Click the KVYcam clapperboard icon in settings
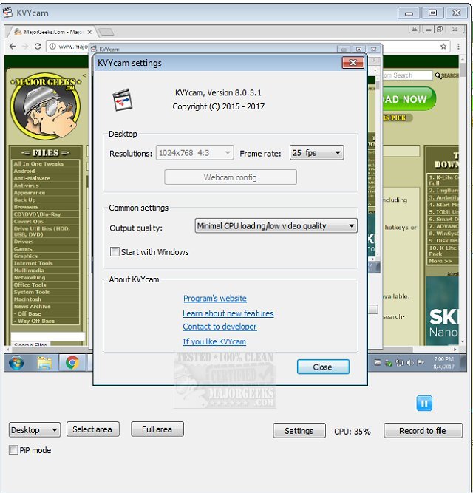473x493 pixels. tap(122, 100)
